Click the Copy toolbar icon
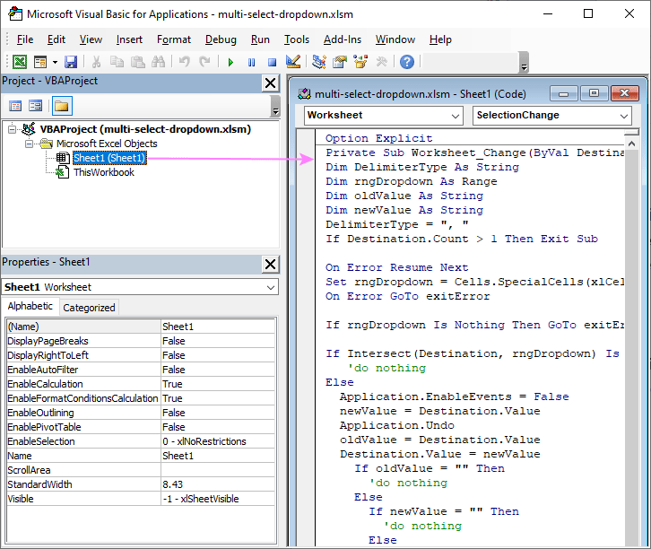The width and height of the screenshot is (651, 549). click(x=117, y=62)
